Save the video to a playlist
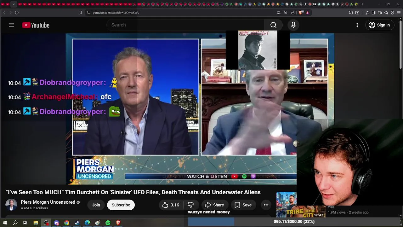 pyautogui.click(x=243, y=205)
